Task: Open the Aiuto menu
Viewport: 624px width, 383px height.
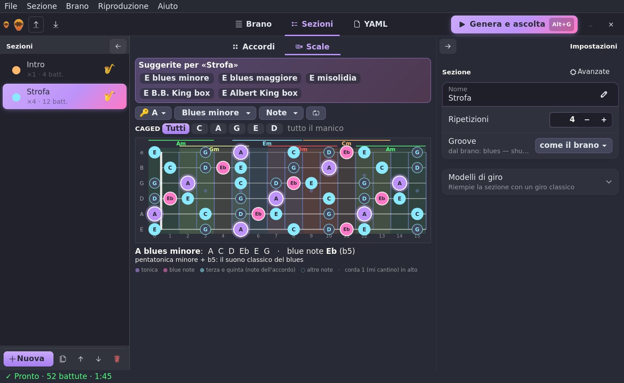Action: pyautogui.click(x=168, y=6)
